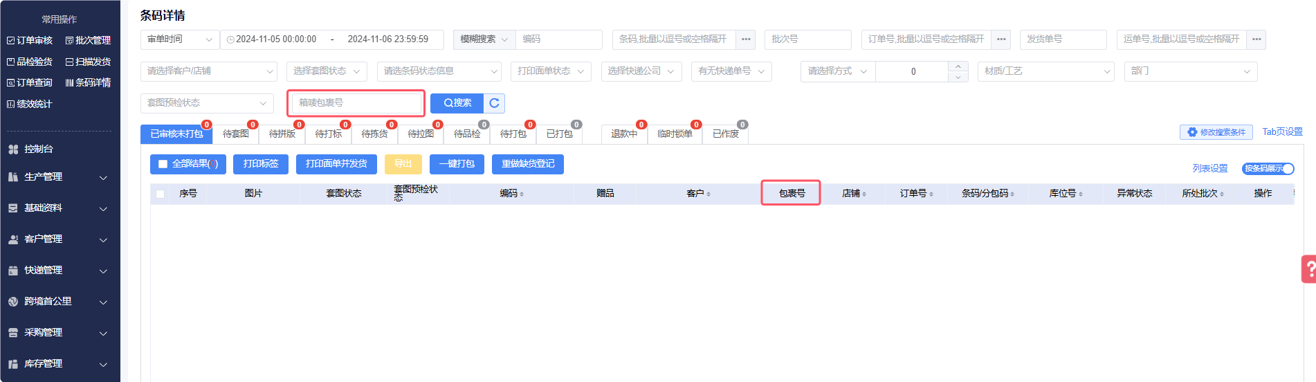The image size is (1316, 382).
Task: Focus the 箱唛包裹号 input field
Action: coord(356,103)
